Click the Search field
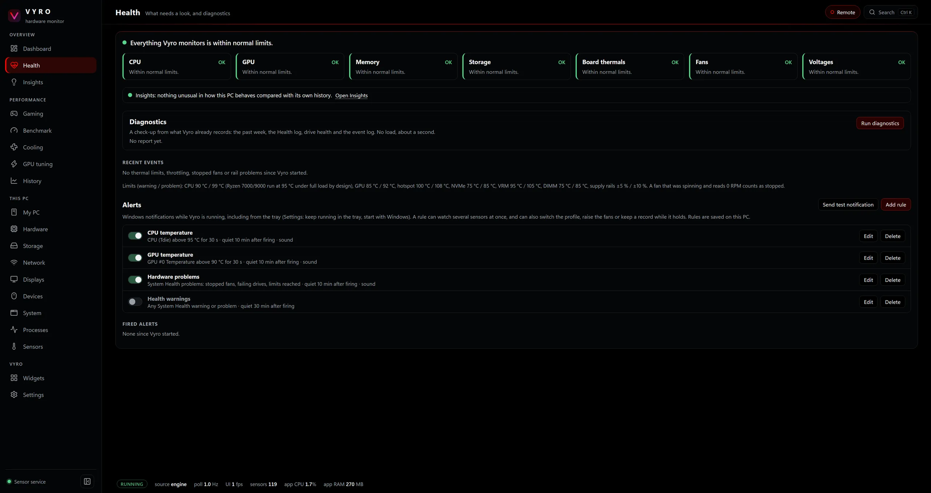The width and height of the screenshot is (931, 493). point(891,12)
